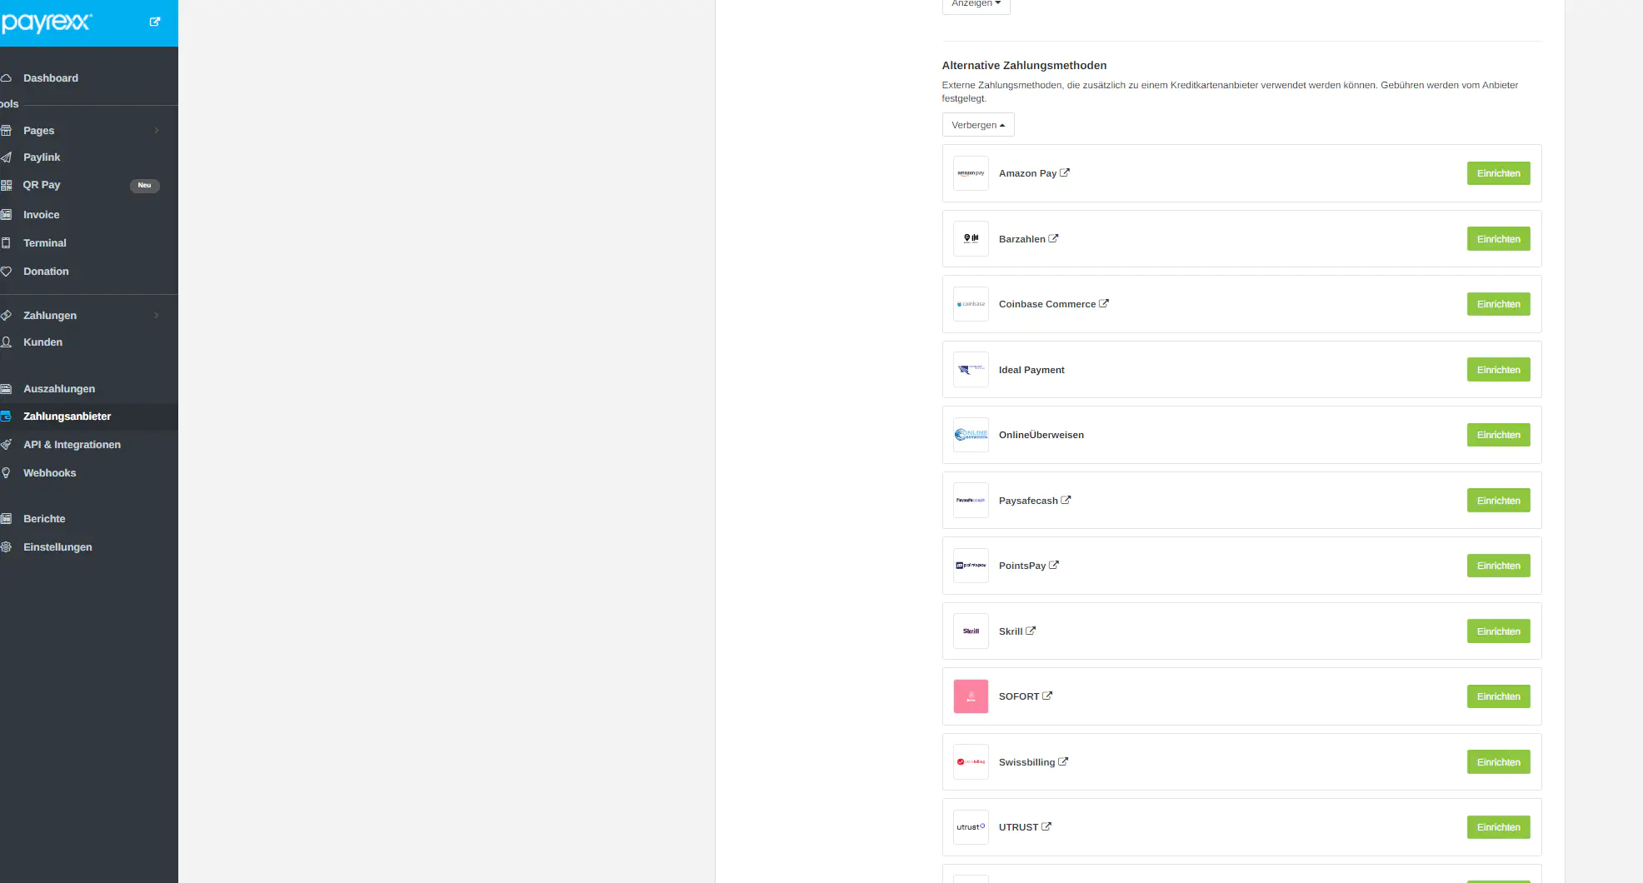
Task: Expand the Pages submenu chevron
Action: coord(157,131)
